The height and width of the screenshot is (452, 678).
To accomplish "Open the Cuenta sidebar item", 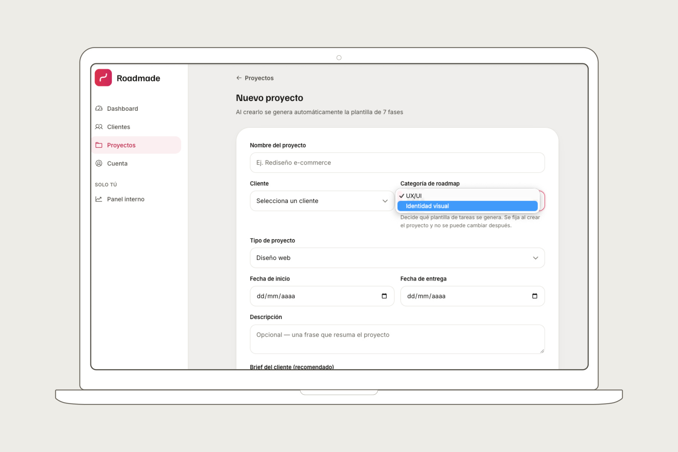I will 136,163.
